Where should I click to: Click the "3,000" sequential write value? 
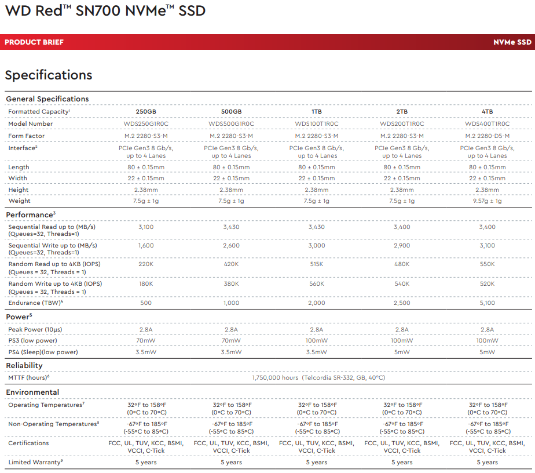[x=317, y=246]
